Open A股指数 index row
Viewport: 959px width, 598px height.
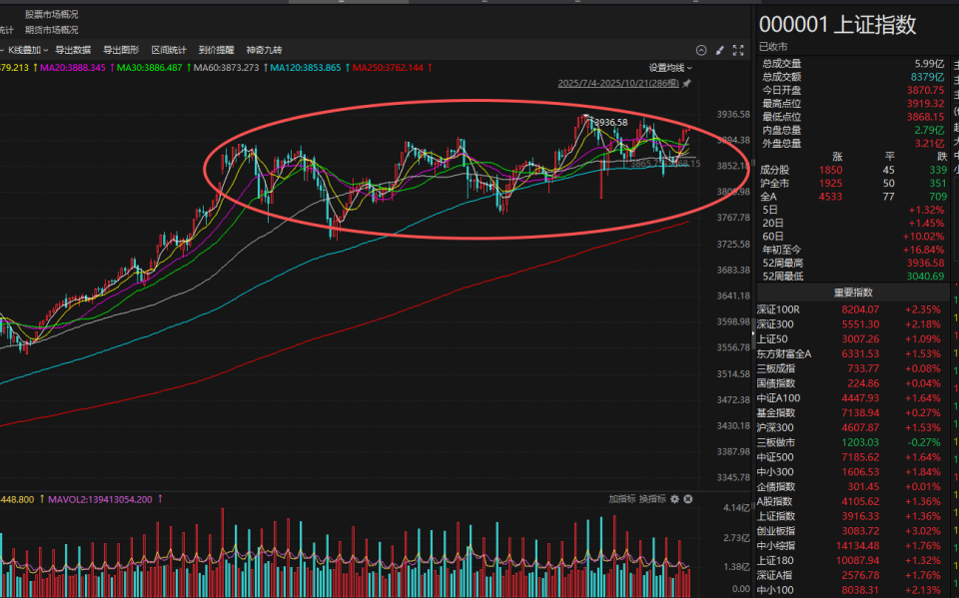[852, 501]
